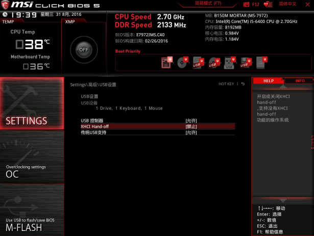Change the 传统USB支持 value [允许]
Screen dimensions: 314x236
pyautogui.click(x=191, y=133)
